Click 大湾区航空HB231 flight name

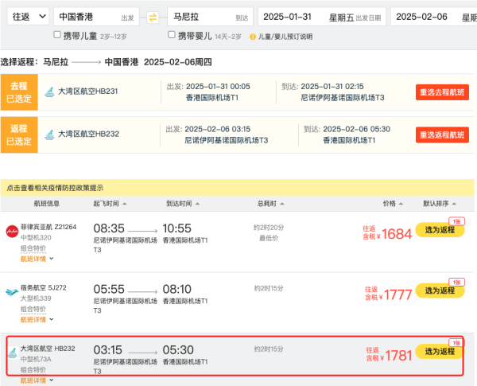[87, 92]
